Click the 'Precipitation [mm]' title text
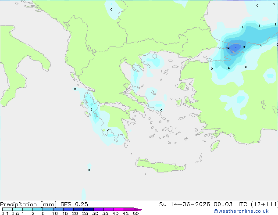This screenshot has width=278, height=215. [x=29, y=204]
